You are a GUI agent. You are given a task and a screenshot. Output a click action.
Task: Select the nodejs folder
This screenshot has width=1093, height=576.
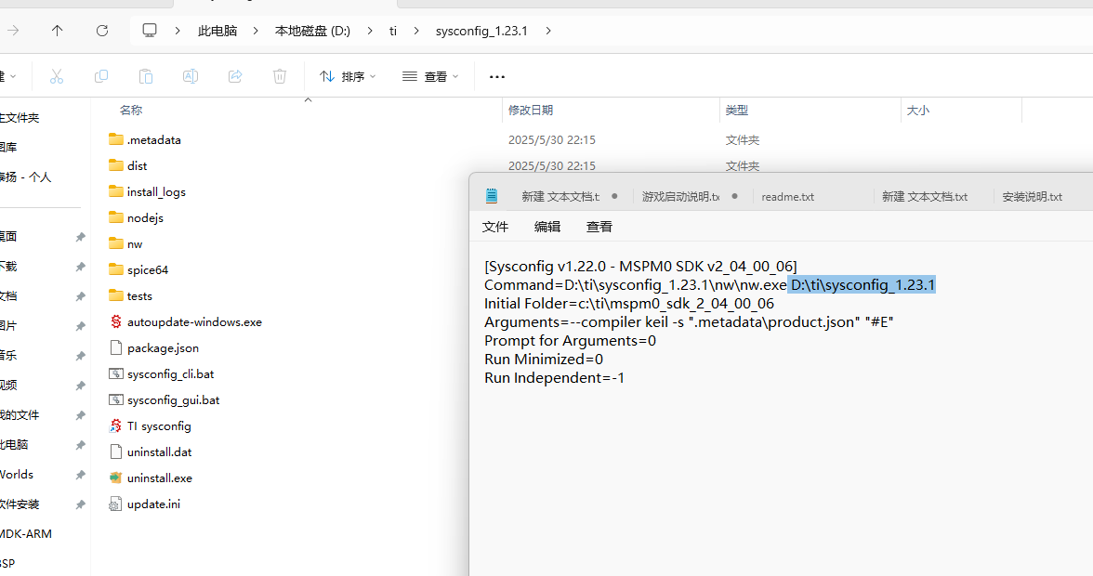pyautogui.click(x=136, y=218)
